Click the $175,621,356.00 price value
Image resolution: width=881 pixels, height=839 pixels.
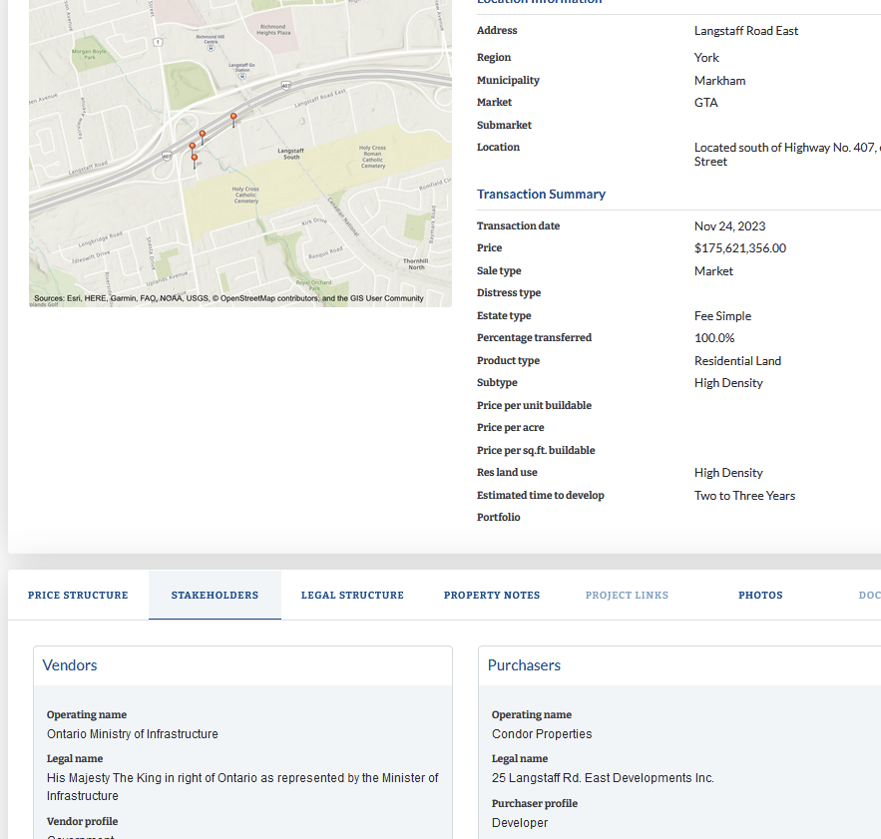tap(739, 248)
